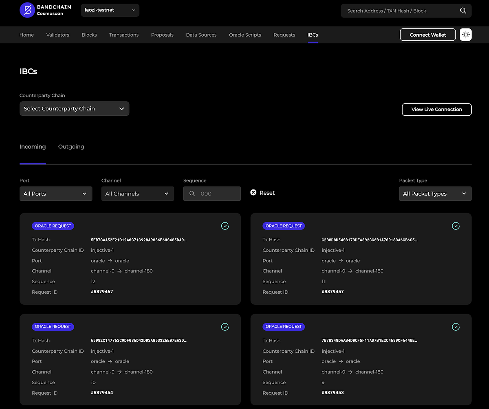This screenshot has height=409, width=489.
Task: Open tx hash 7B78348DAAB4D0CF5F11...
Action: (x=370, y=341)
